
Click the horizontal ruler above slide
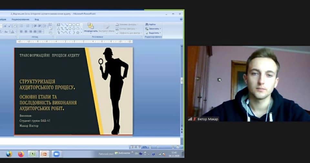pyautogui.click(x=75, y=42)
